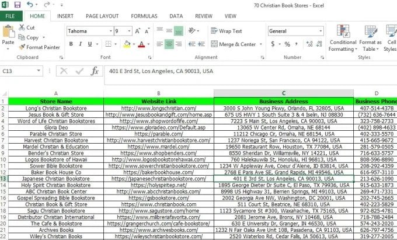Viewport: 397px width, 240px height.
Task: Click Decrease Decimal icon
Action: 319,44
